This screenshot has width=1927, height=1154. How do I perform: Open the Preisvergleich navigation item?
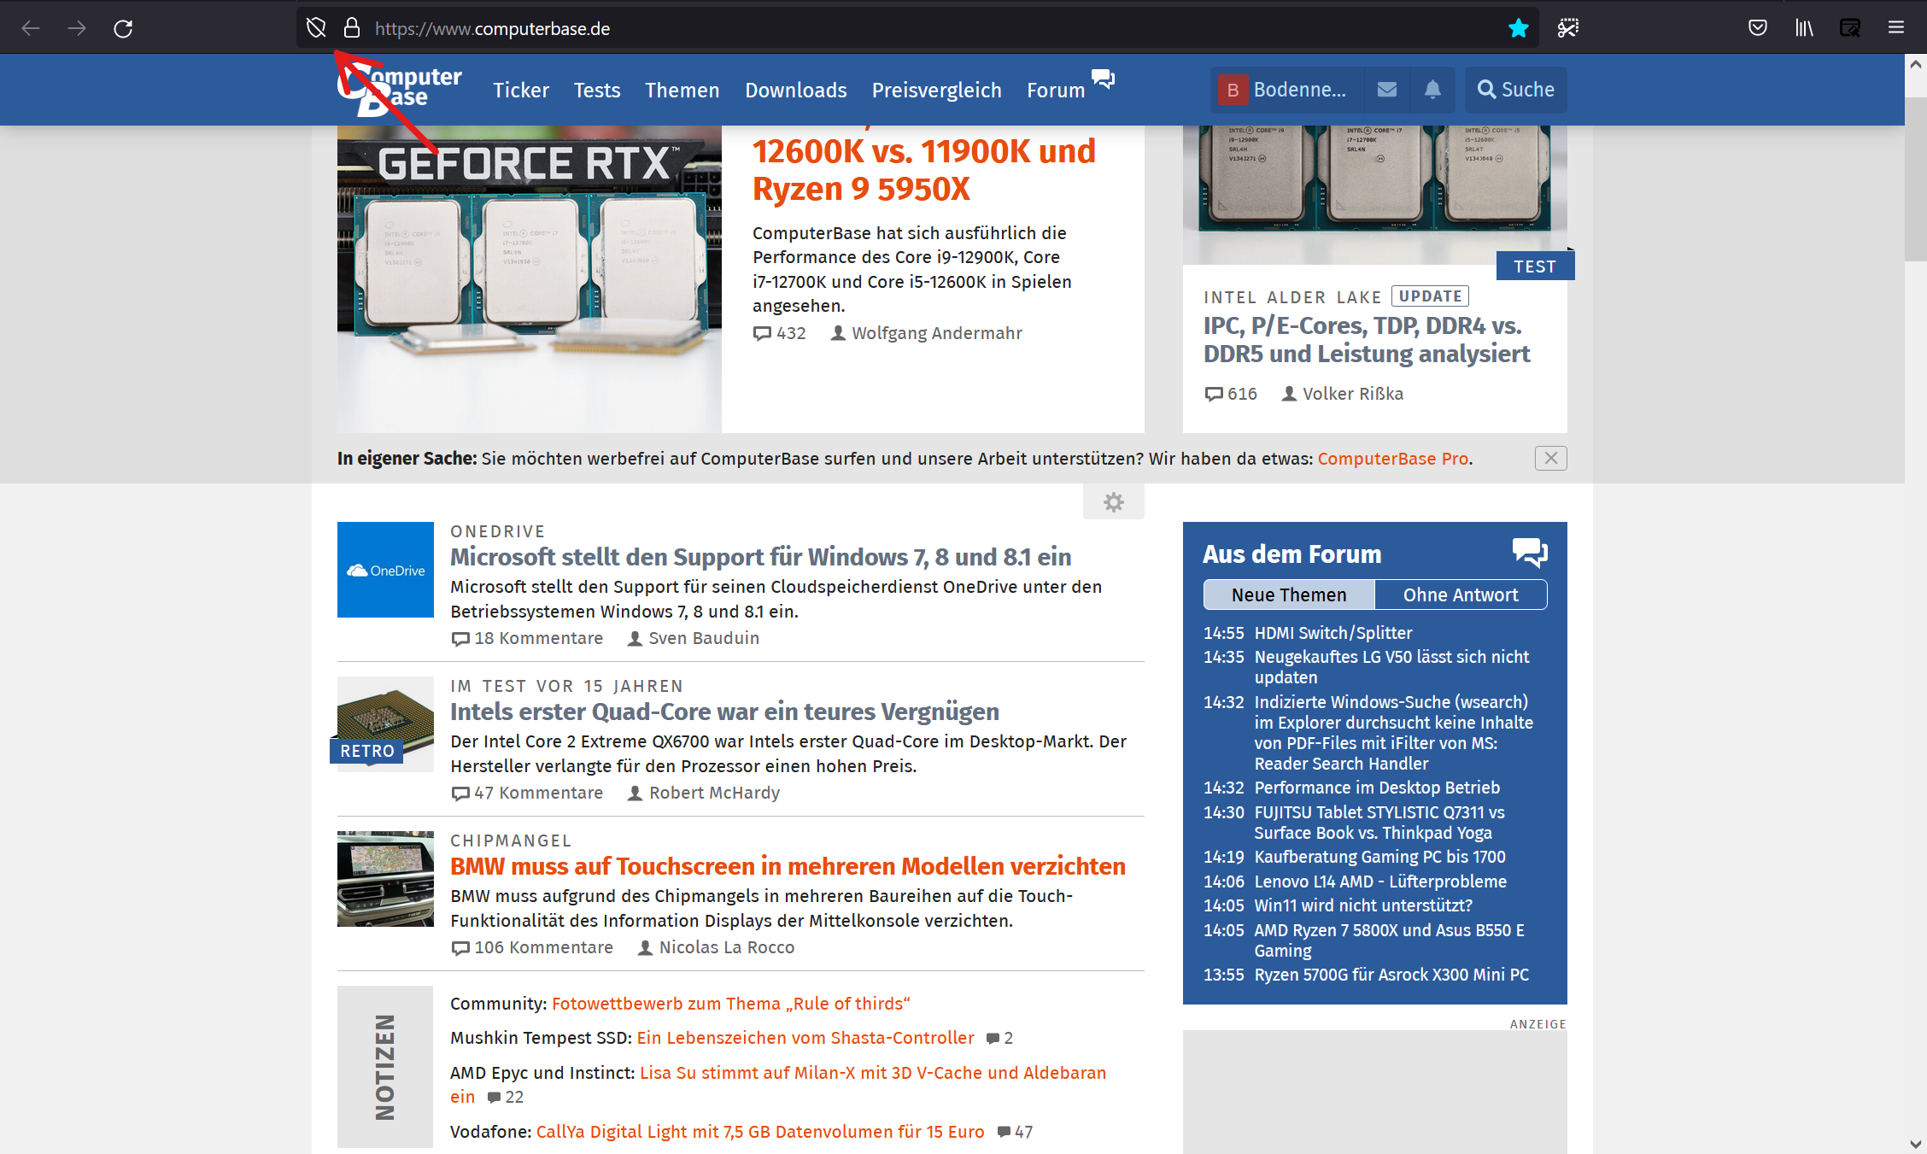point(936,90)
